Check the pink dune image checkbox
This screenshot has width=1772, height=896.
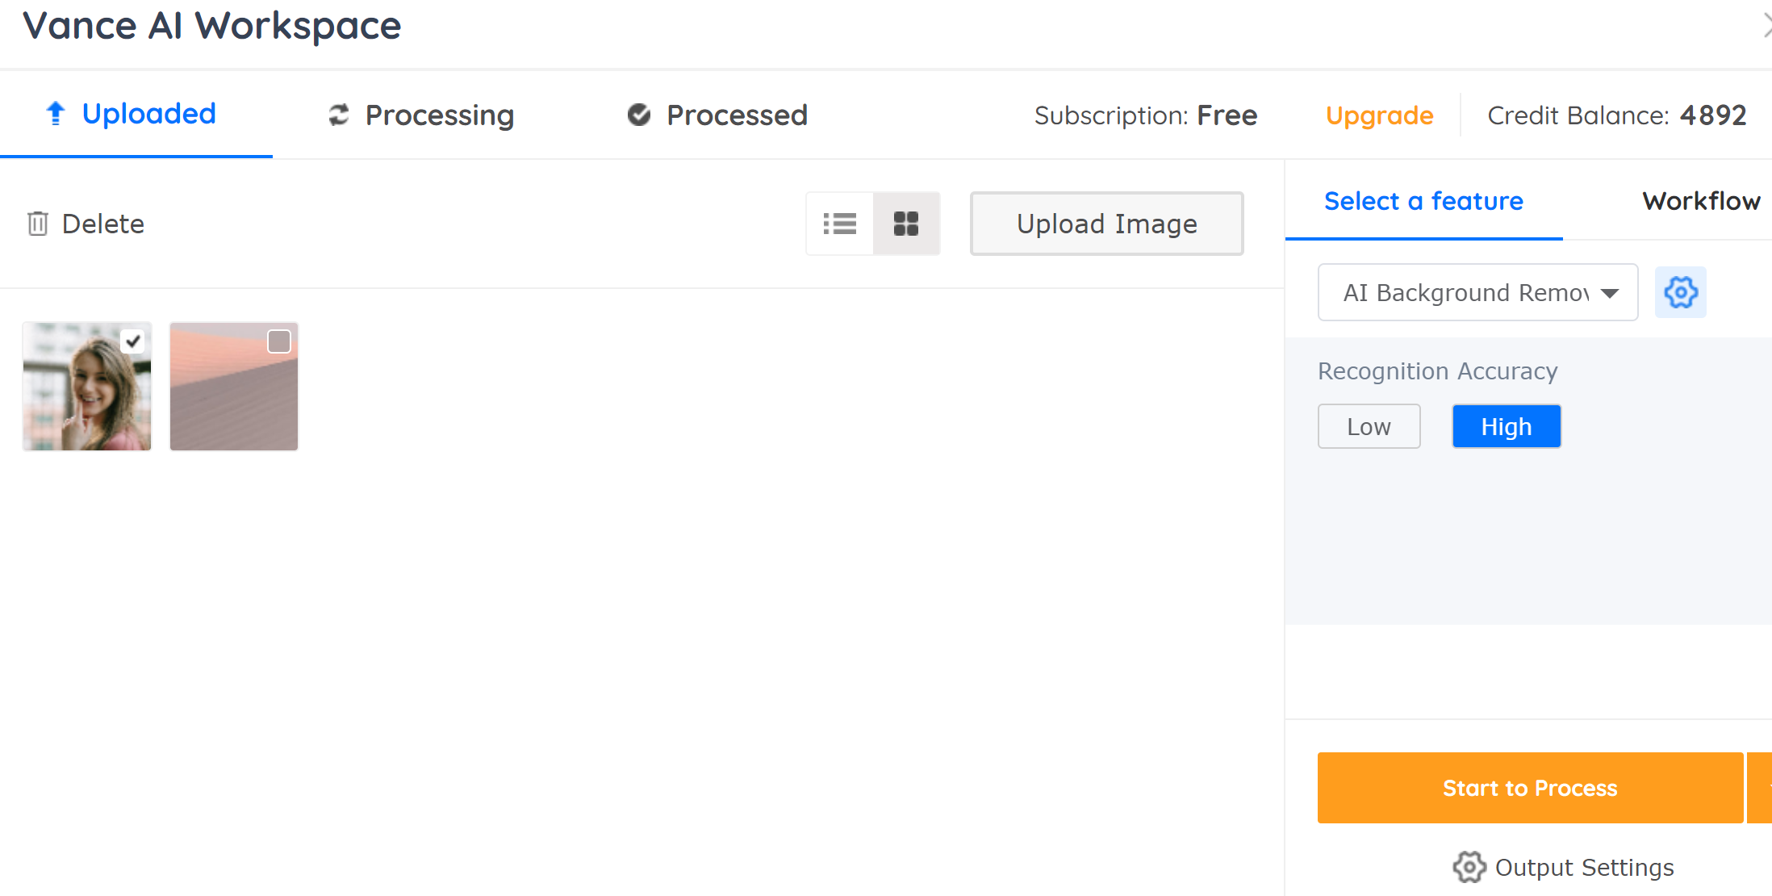pyautogui.click(x=279, y=341)
